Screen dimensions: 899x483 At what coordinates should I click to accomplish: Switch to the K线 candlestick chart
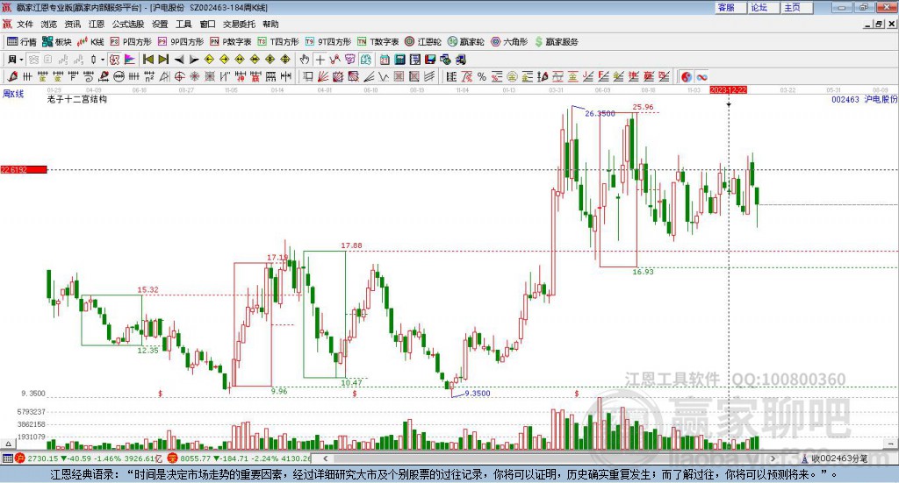click(x=90, y=42)
